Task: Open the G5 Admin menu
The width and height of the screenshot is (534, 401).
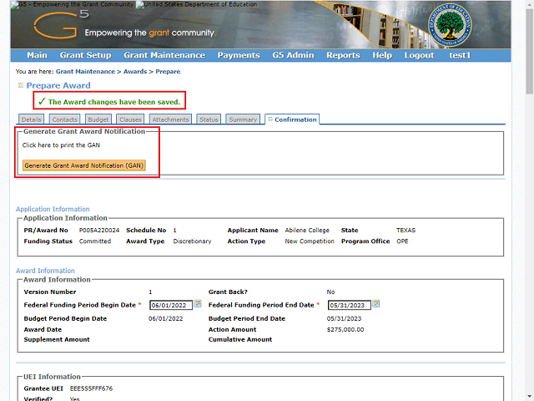Action: (293, 55)
